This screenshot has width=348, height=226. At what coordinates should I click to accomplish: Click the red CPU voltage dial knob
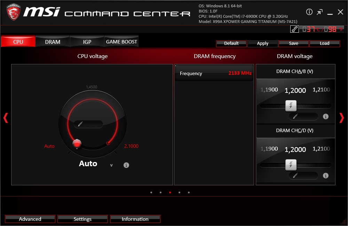pyautogui.click(x=77, y=143)
